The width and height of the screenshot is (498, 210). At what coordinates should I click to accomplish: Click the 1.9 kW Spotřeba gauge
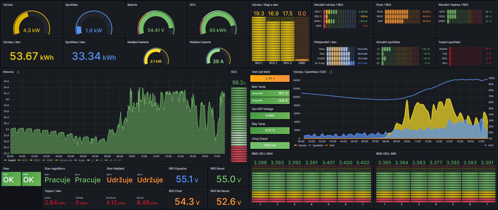[x=94, y=23]
